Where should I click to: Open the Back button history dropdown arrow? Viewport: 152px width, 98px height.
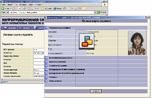pyautogui.click(x=10, y=9)
